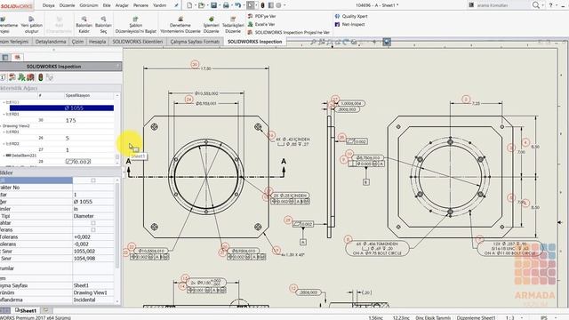Click the Rebuild traffic light icon
This screenshot has width=569, height=320.
(263, 5)
